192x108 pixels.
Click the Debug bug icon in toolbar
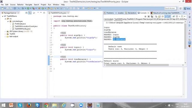click(x=23, y=8)
